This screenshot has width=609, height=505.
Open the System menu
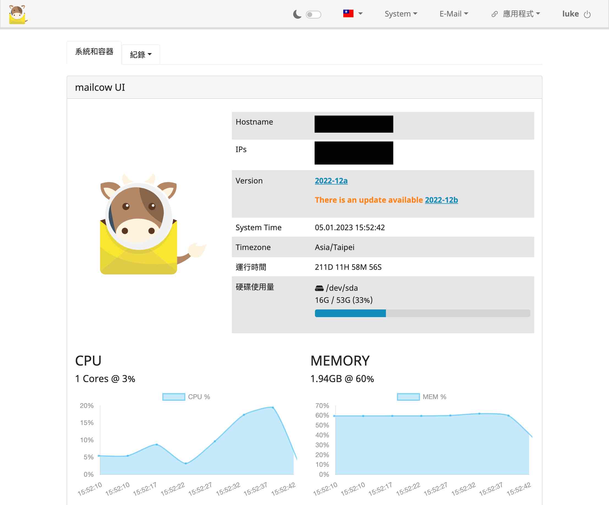click(401, 14)
